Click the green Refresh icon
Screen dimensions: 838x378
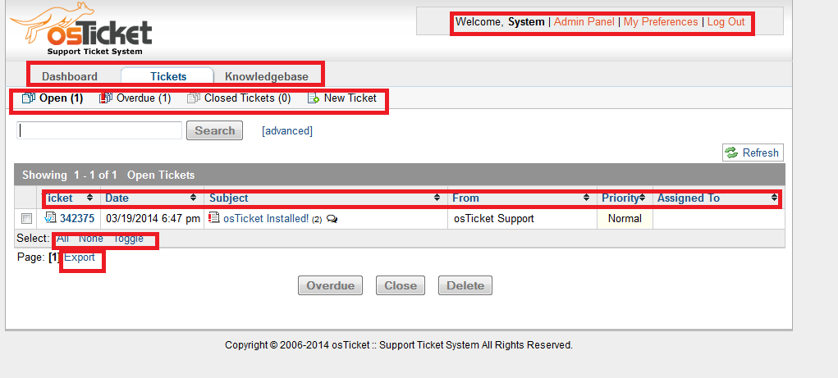(731, 153)
